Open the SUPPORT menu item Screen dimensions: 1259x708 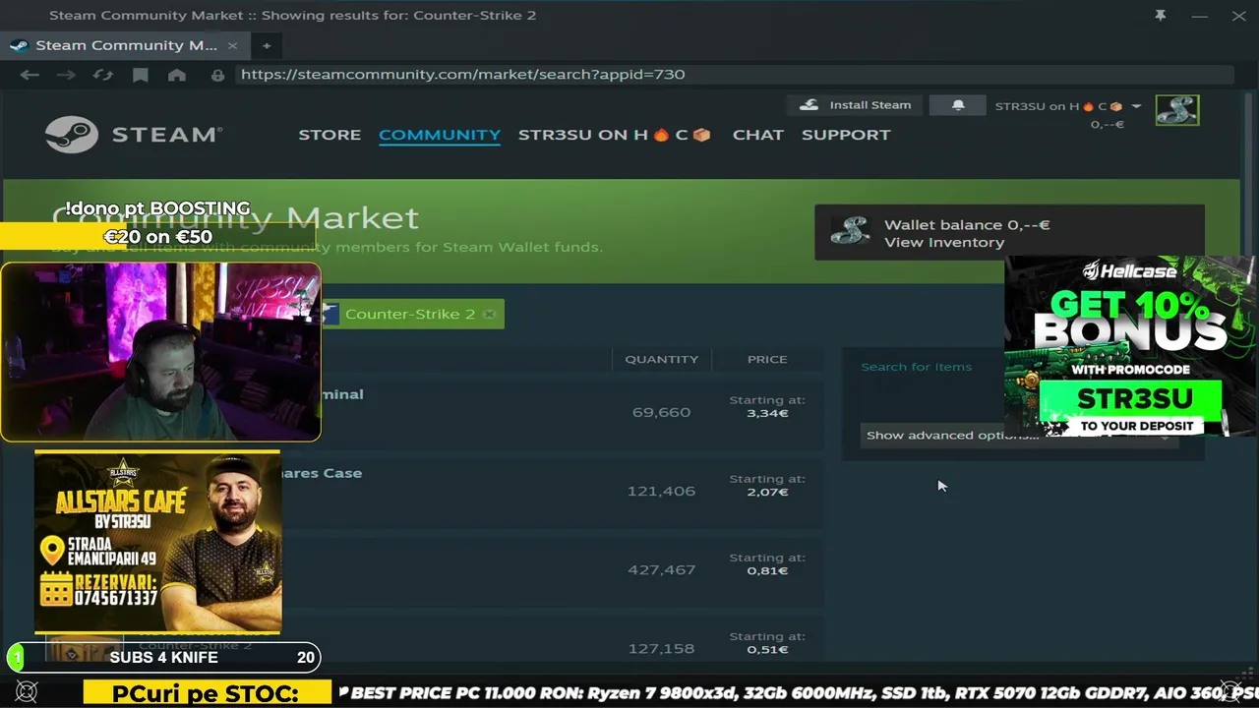coord(846,135)
